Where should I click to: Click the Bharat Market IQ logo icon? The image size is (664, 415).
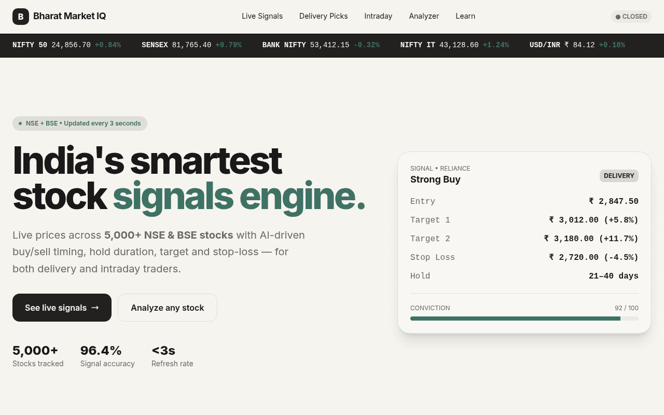21,17
